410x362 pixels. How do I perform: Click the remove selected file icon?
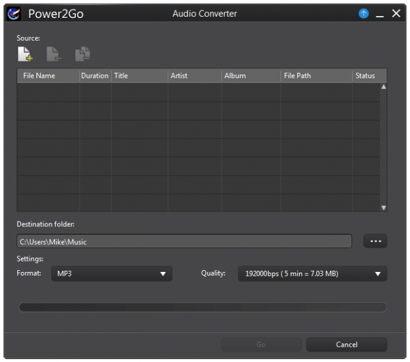coord(54,54)
